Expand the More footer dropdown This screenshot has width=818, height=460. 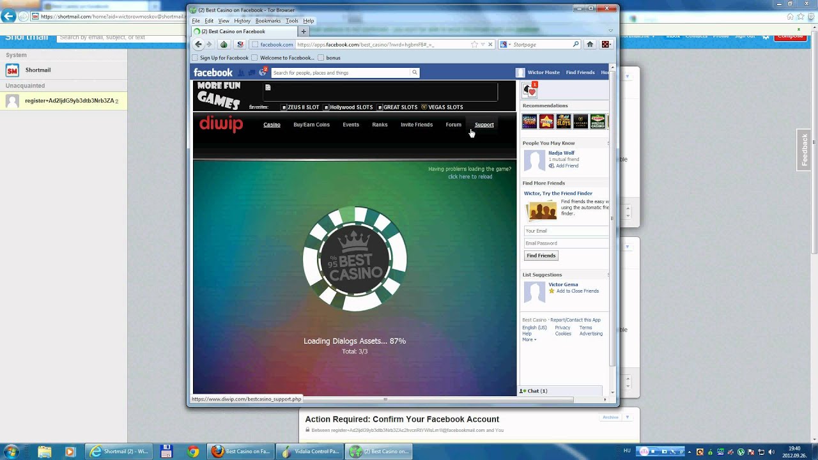click(x=529, y=339)
